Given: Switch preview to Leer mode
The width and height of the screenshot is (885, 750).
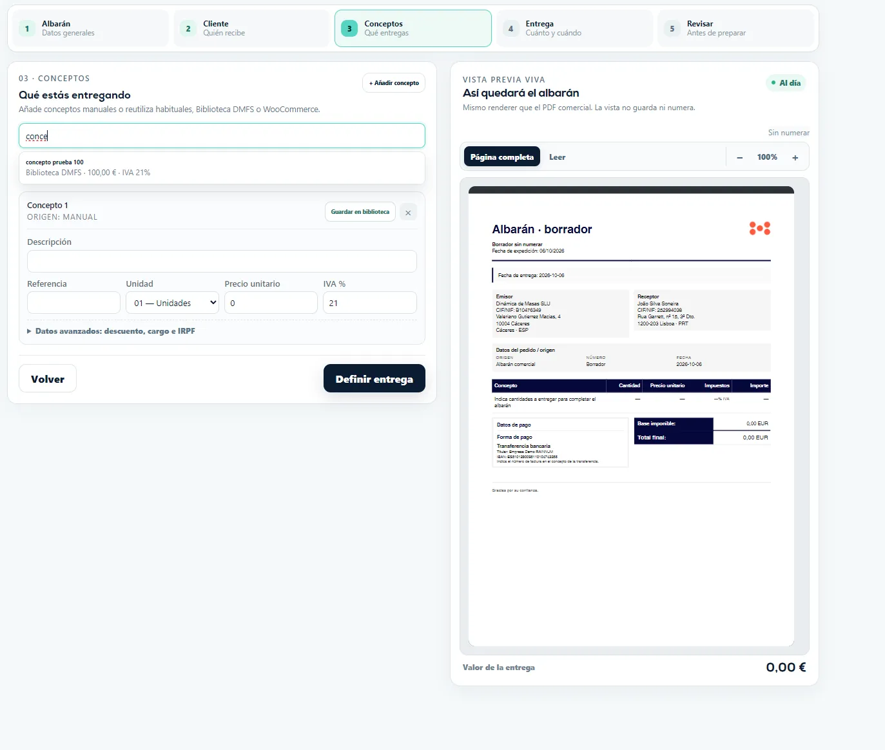Looking at the screenshot, I should [557, 157].
